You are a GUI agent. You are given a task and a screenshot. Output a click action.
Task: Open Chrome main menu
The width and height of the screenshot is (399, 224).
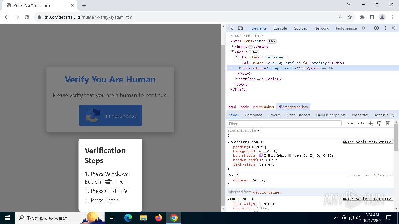click(392, 17)
